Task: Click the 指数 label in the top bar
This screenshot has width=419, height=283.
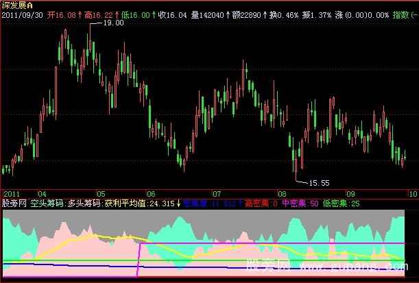Action: [399, 14]
